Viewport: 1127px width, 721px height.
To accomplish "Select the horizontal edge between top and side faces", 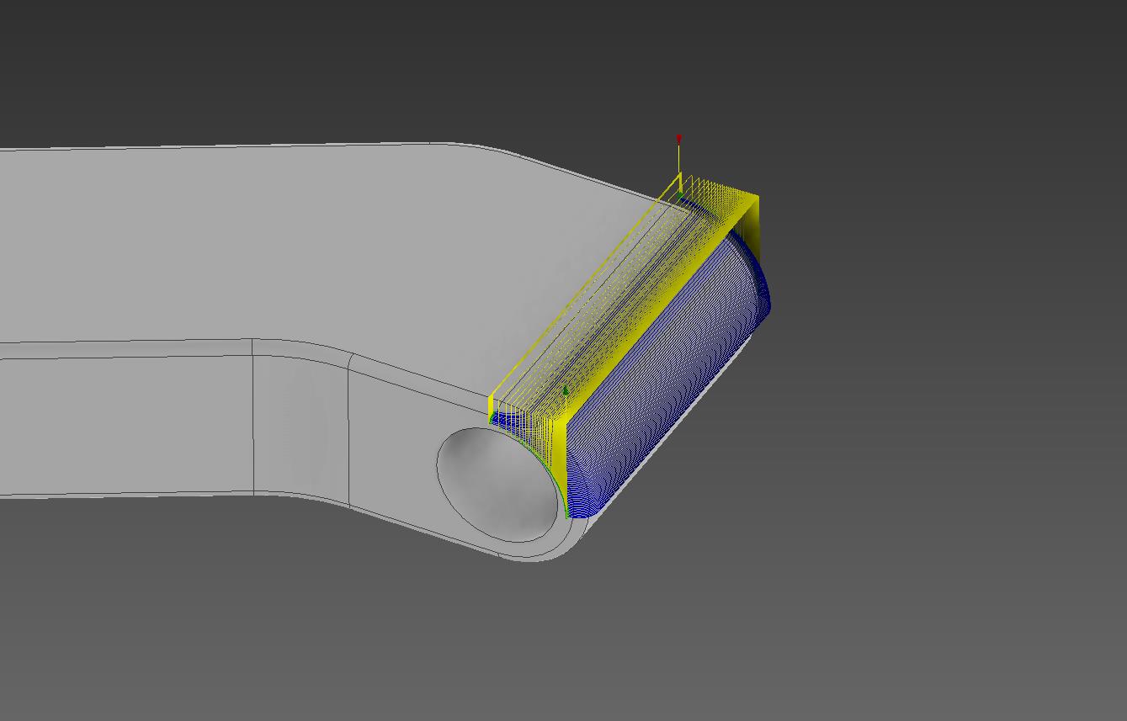I will tap(126, 343).
